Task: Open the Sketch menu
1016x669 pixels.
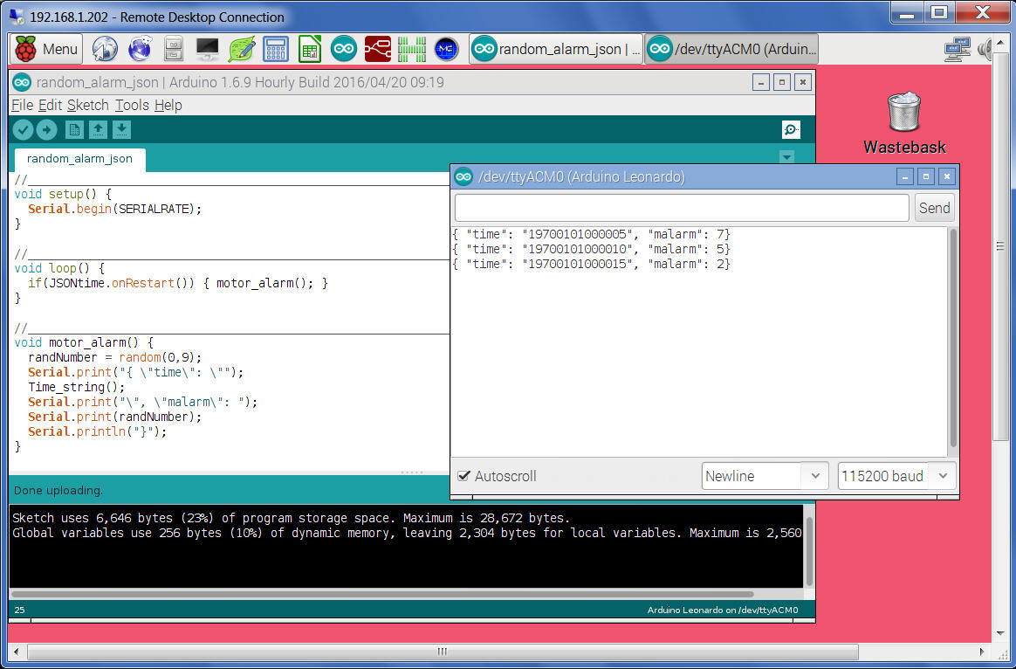Action: [88, 105]
